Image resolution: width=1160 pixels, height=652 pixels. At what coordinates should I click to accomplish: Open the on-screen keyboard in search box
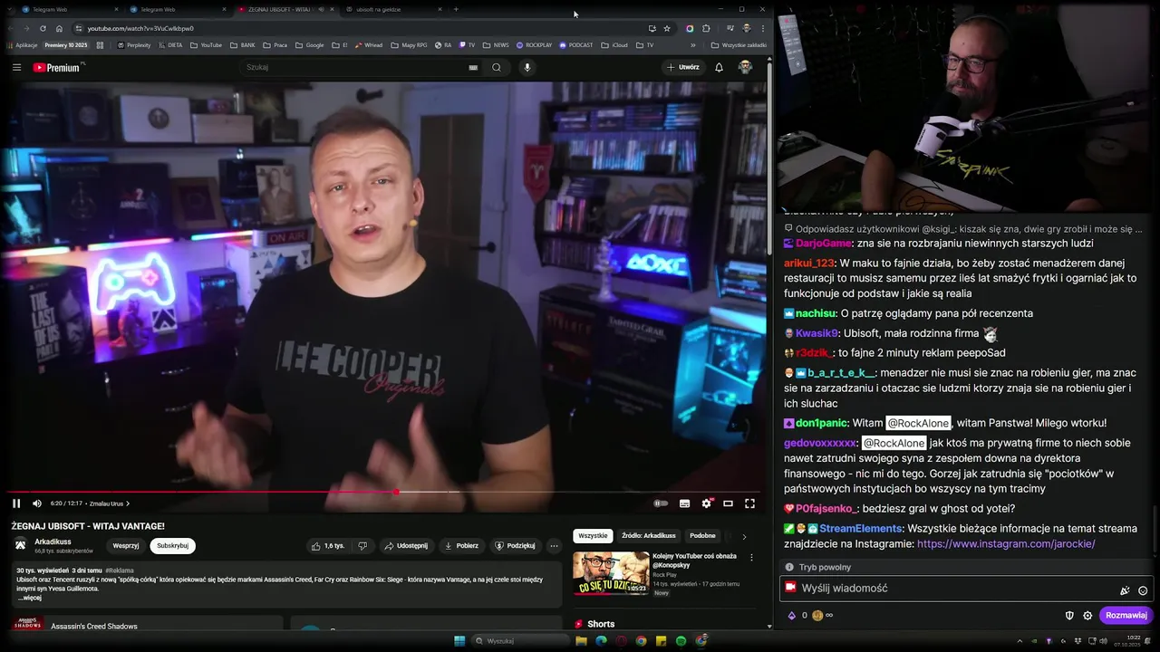coord(473,67)
